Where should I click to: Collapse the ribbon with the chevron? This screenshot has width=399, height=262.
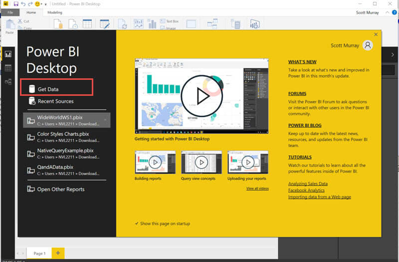387,12
